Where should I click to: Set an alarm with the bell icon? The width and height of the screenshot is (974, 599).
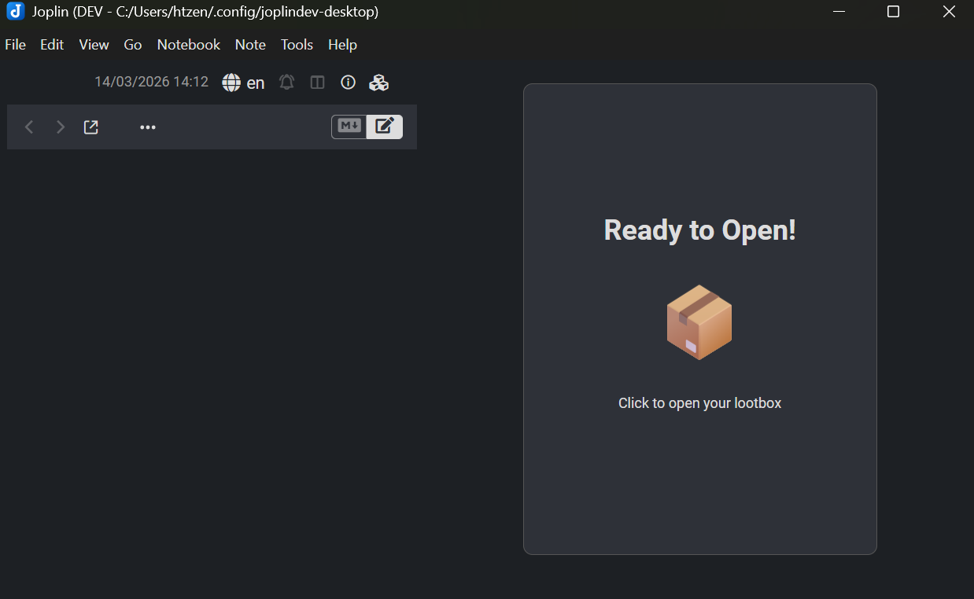[286, 82]
